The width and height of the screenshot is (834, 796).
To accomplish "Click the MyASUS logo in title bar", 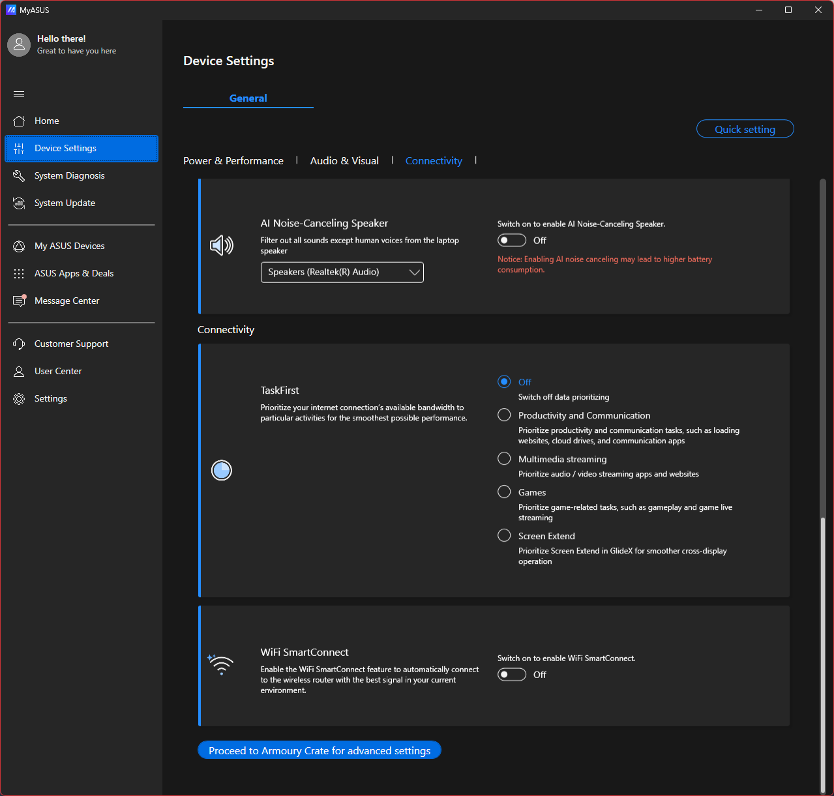I will point(11,10).
